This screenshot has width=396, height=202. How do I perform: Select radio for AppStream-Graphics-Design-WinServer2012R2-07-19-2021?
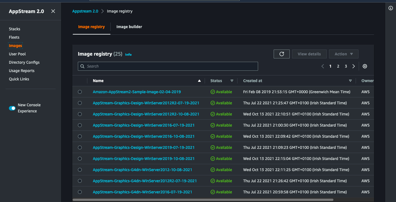[80, 103]
